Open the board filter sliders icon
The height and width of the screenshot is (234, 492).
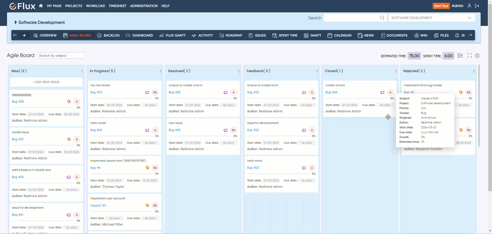point(460,55)
